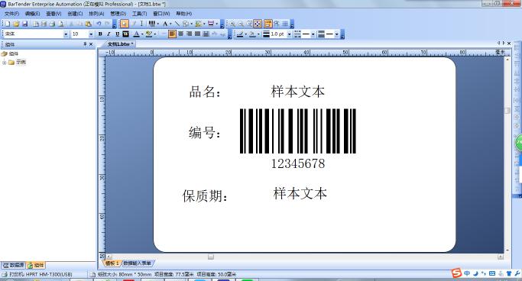This screenshot has width=522, height=281.
Task: Switch to the 数据输入表单 tab
Action: 137,263
